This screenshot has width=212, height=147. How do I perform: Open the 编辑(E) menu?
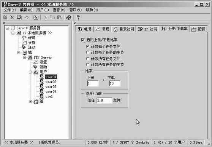(x=26, y=10)
